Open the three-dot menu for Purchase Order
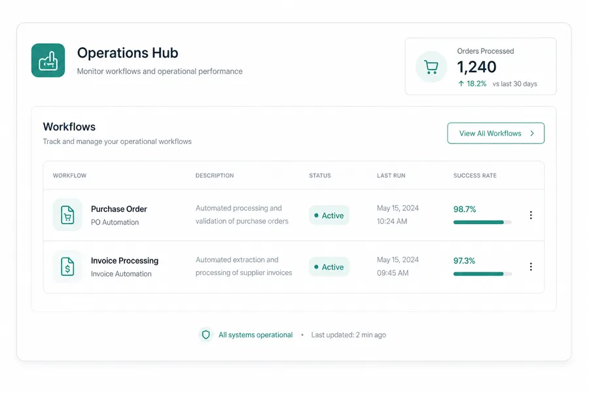This screenshot has height=393, width=589. (x=531, y=215)
